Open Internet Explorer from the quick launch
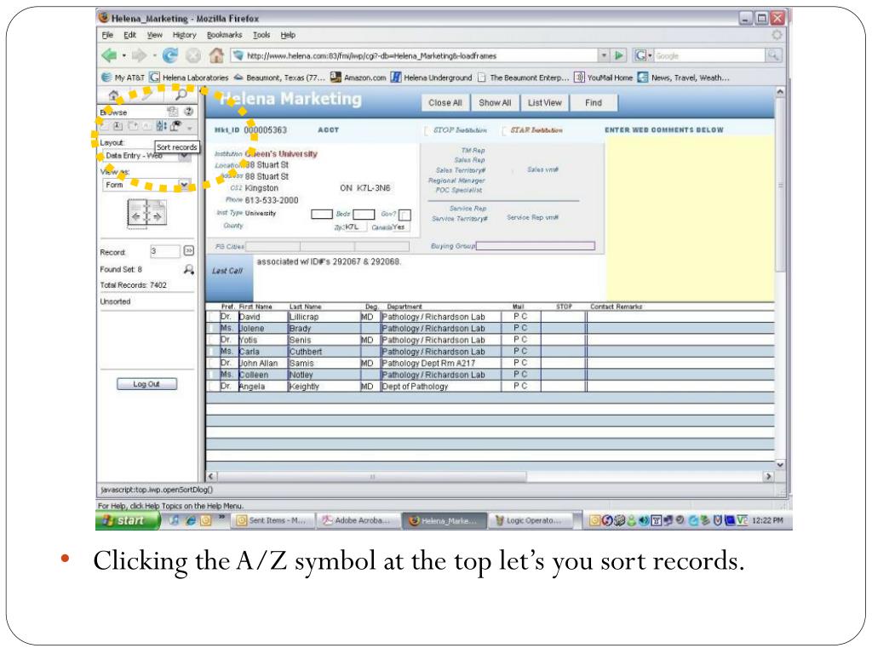Viewport: 872px width, 654px height. point(191,520)
